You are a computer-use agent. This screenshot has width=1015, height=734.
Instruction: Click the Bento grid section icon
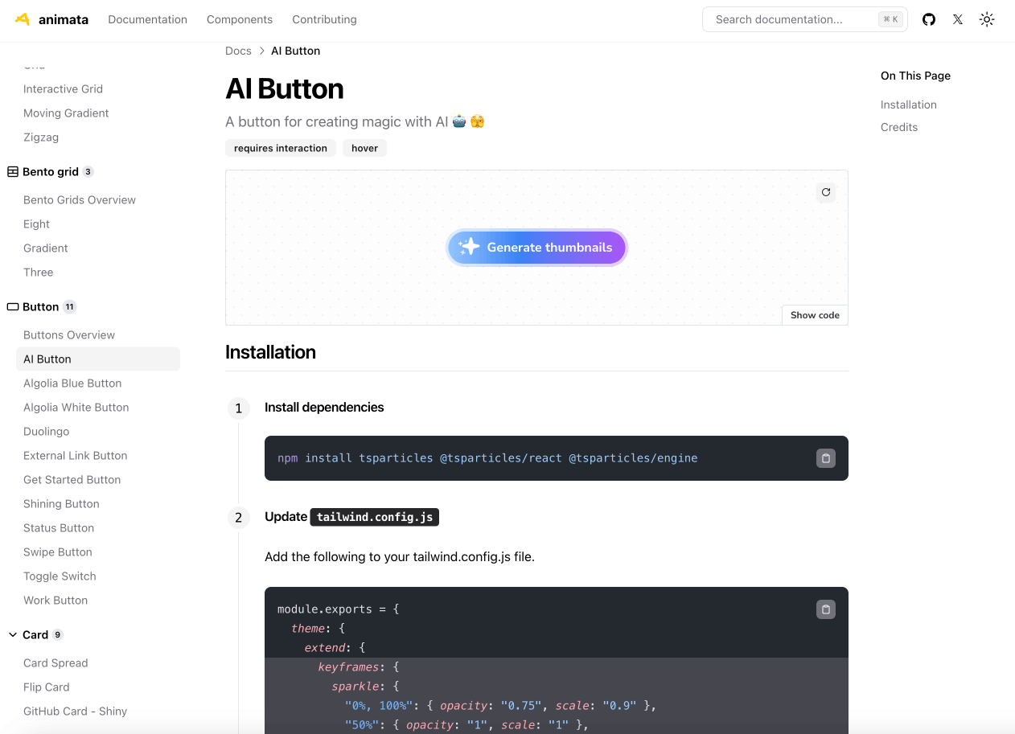[13, 171]
